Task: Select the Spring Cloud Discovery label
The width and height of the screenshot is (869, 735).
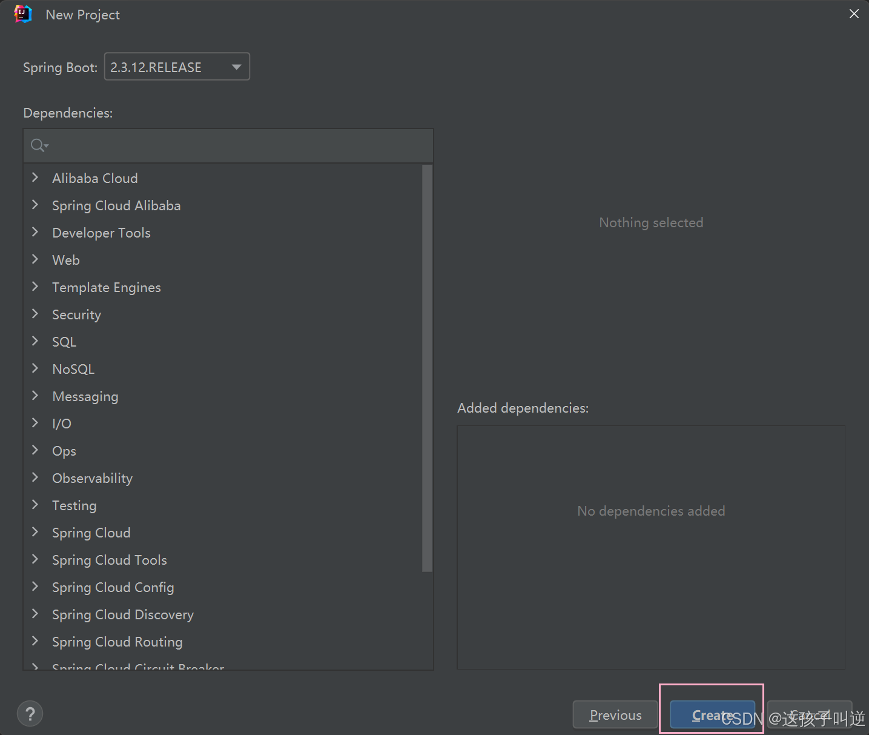Action: click(123, 615)
